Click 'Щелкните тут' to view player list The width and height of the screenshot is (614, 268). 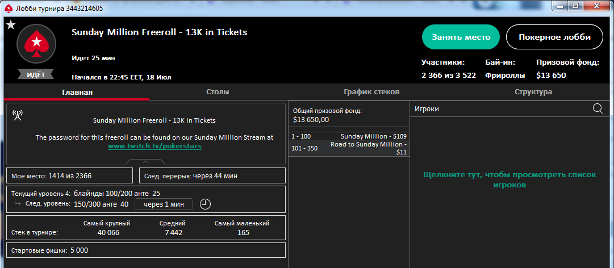click(509, 179)
